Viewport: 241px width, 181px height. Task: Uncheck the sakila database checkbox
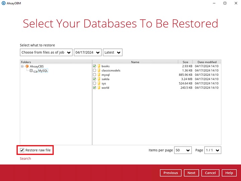(x=94, y=79)
